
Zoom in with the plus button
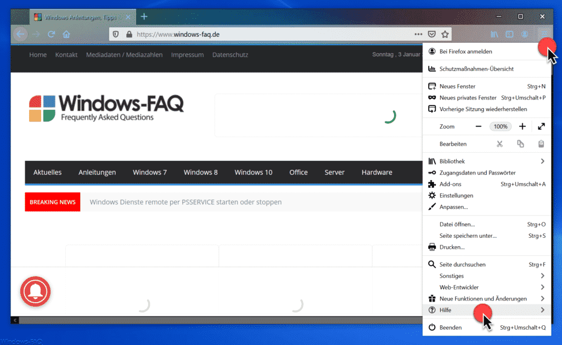522,126
